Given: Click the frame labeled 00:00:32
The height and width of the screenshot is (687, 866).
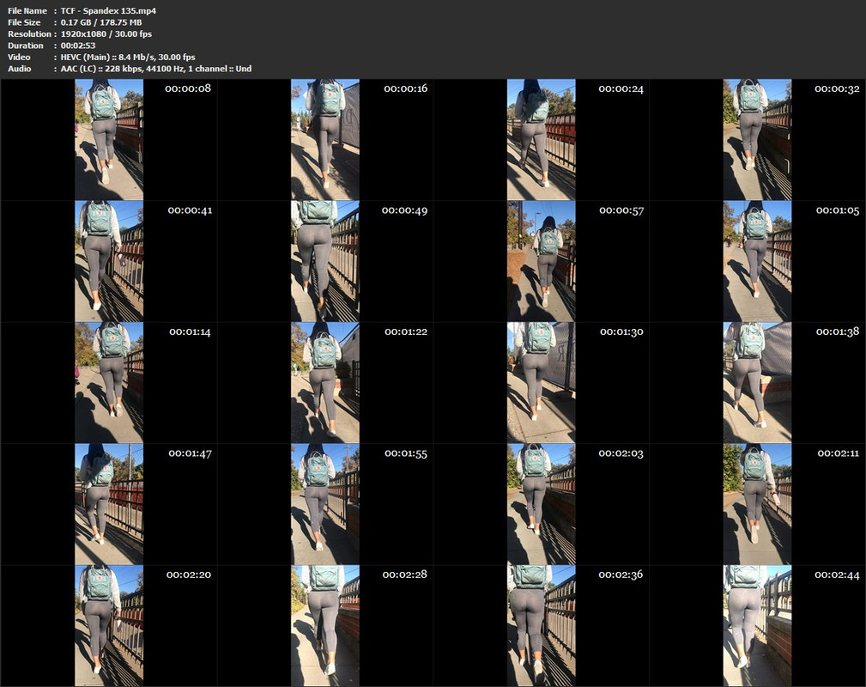Looking at the screenshot, I should coord(757,140).
